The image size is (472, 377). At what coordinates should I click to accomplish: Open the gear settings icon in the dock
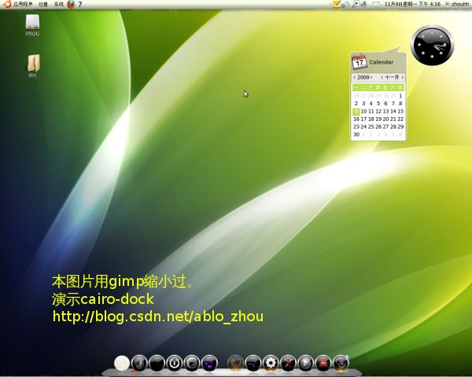pos(271,363)
